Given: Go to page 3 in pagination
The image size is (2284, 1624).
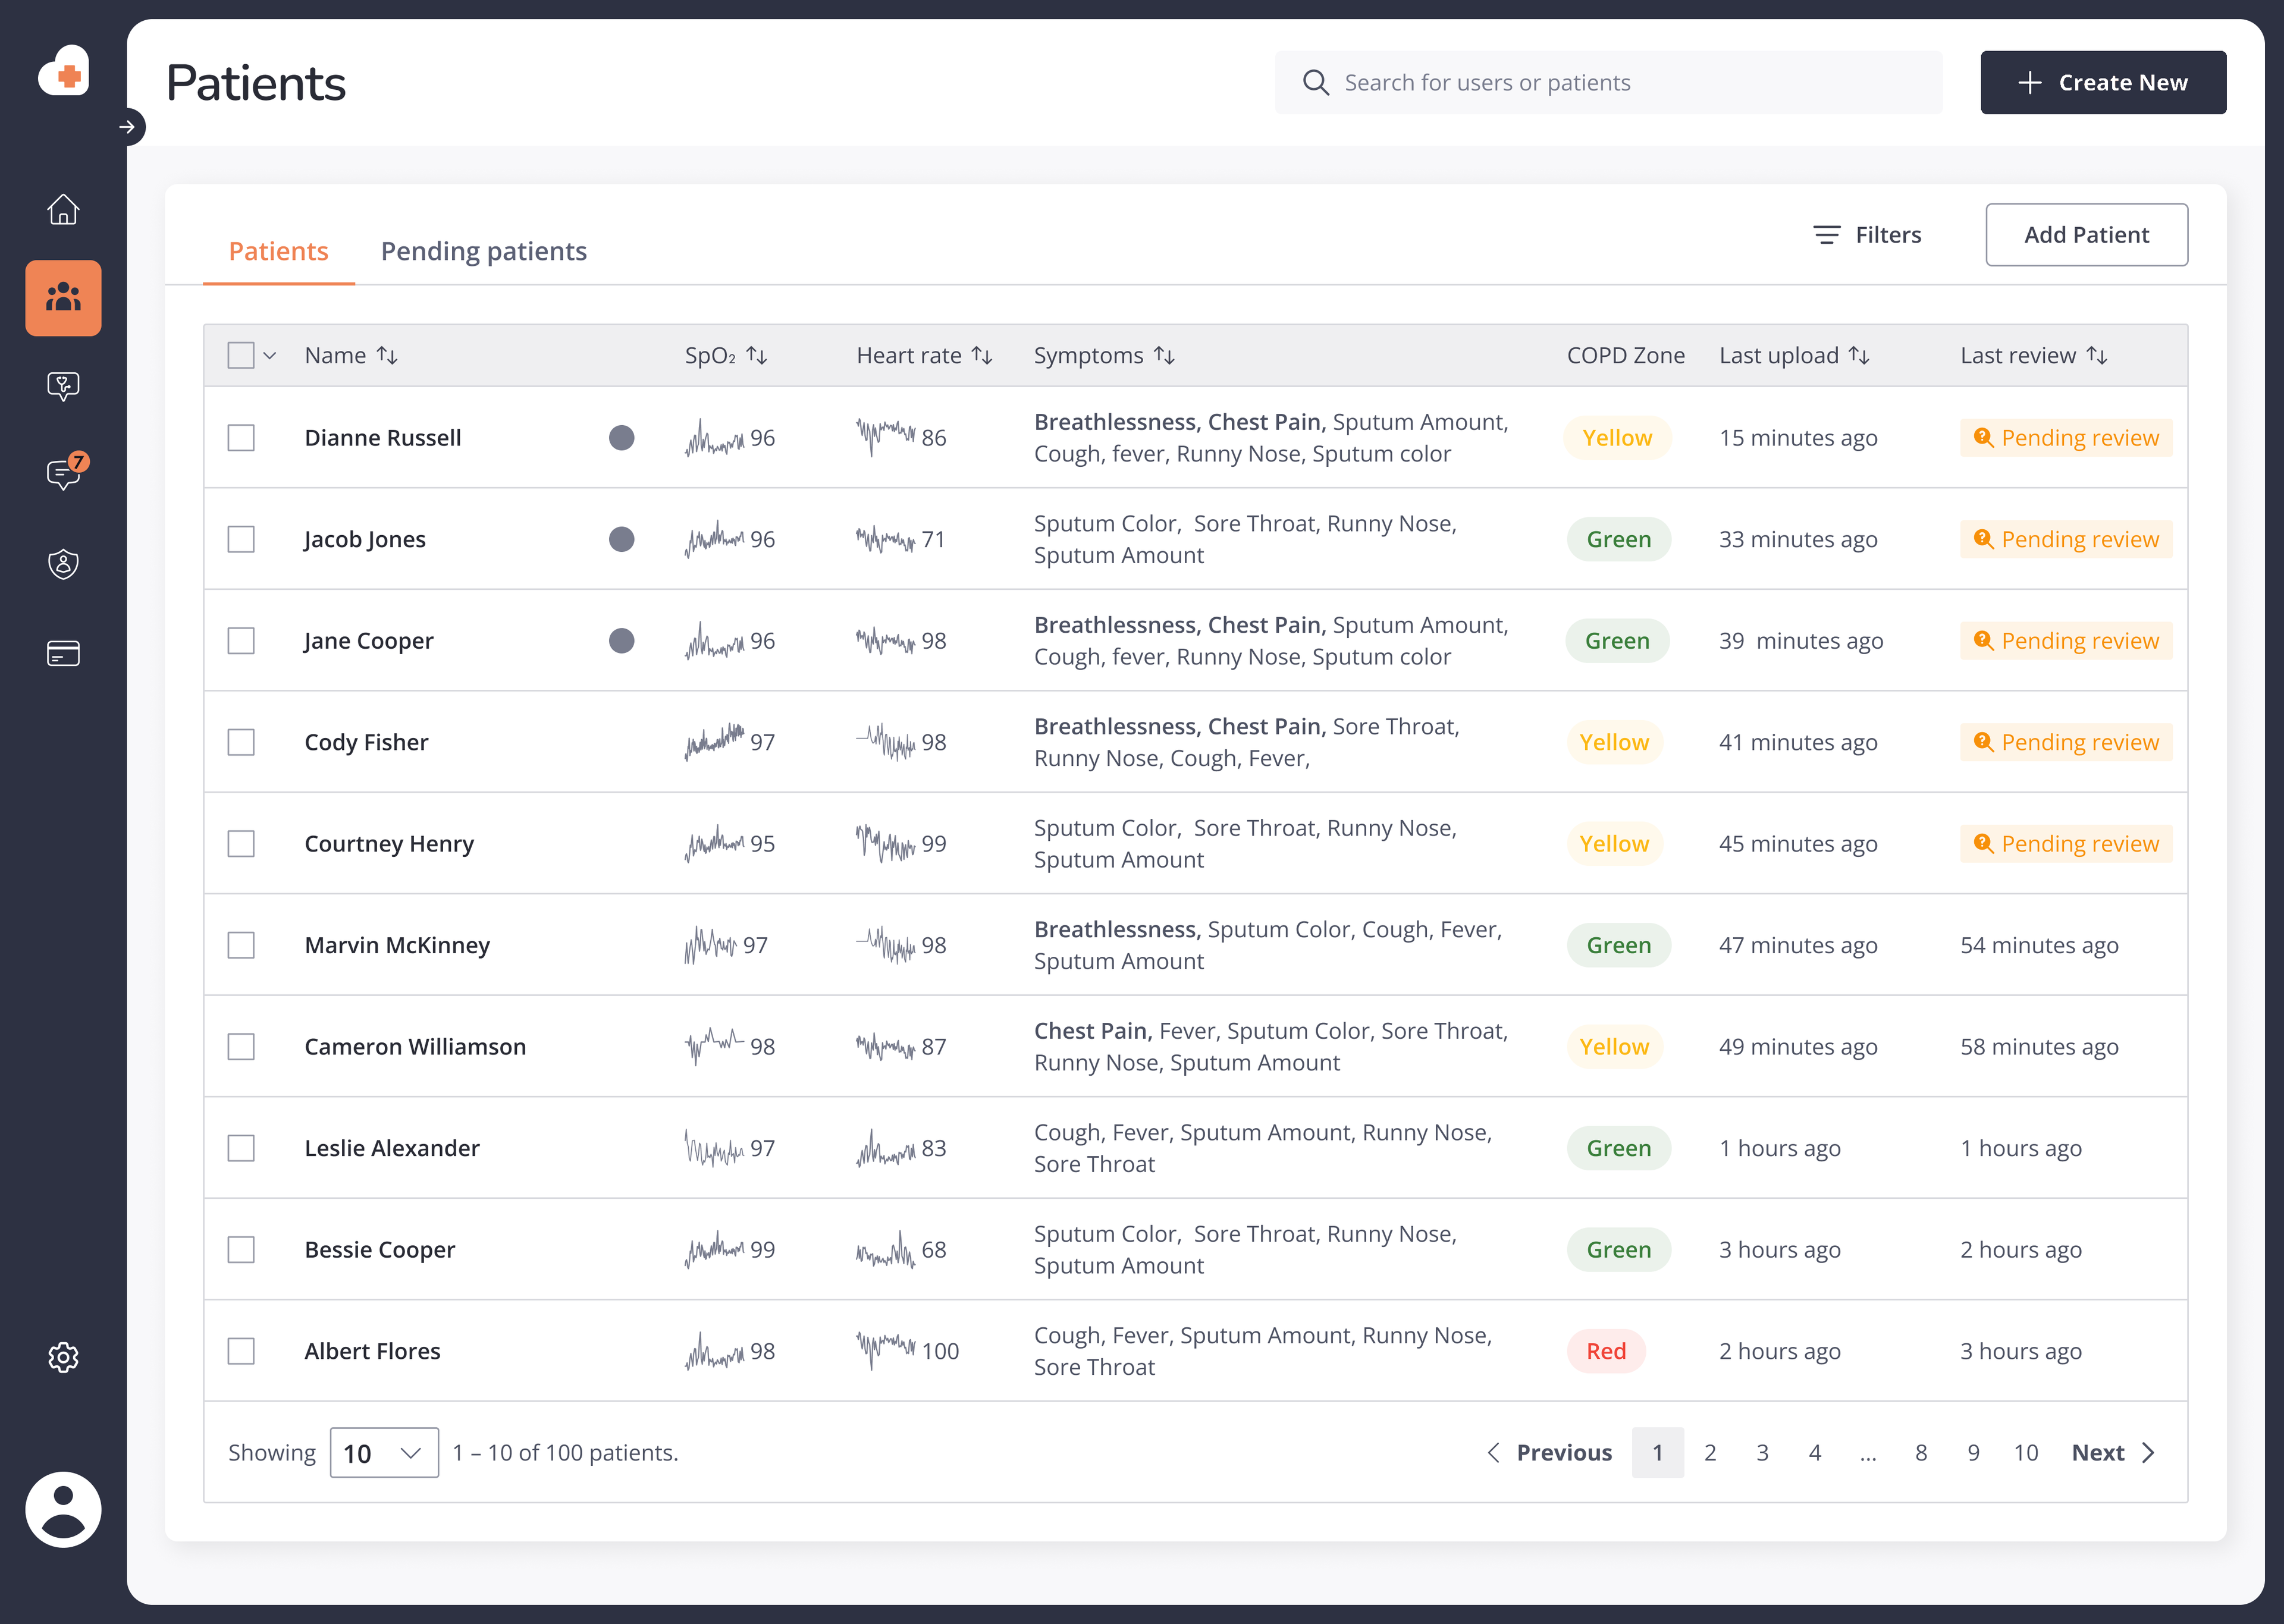Looking at the screenshot, I should tap(1762, 1452).
